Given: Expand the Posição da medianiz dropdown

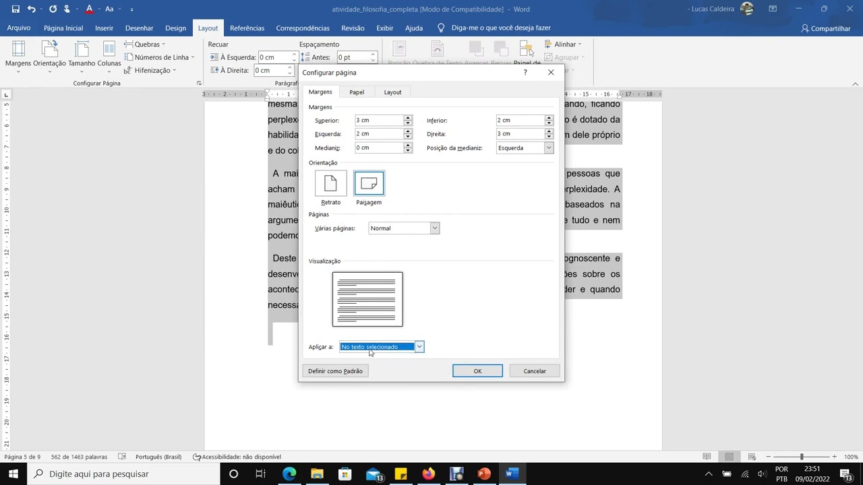Looking at the screenshot, I should [x=548, y=148].
